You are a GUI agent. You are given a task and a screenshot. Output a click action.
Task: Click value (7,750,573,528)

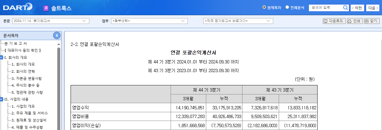point(226,125)
